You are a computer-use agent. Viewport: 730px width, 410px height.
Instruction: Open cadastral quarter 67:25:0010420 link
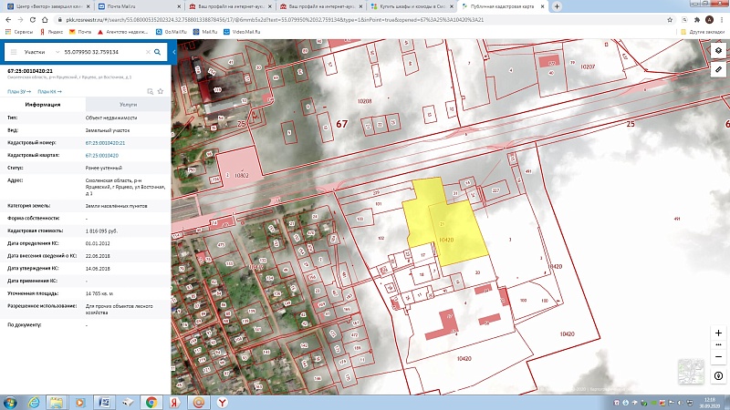(x=101, y=156)
